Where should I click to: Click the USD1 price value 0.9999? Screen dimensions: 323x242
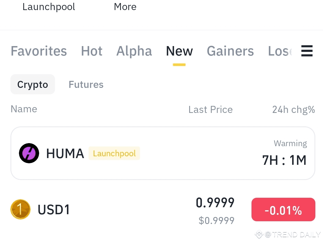pos(215,202)
